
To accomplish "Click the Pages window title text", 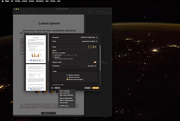I will 62,9.
